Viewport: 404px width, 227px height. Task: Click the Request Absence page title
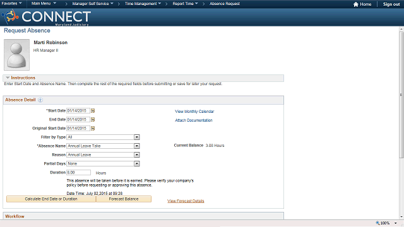tap(27, 30)
